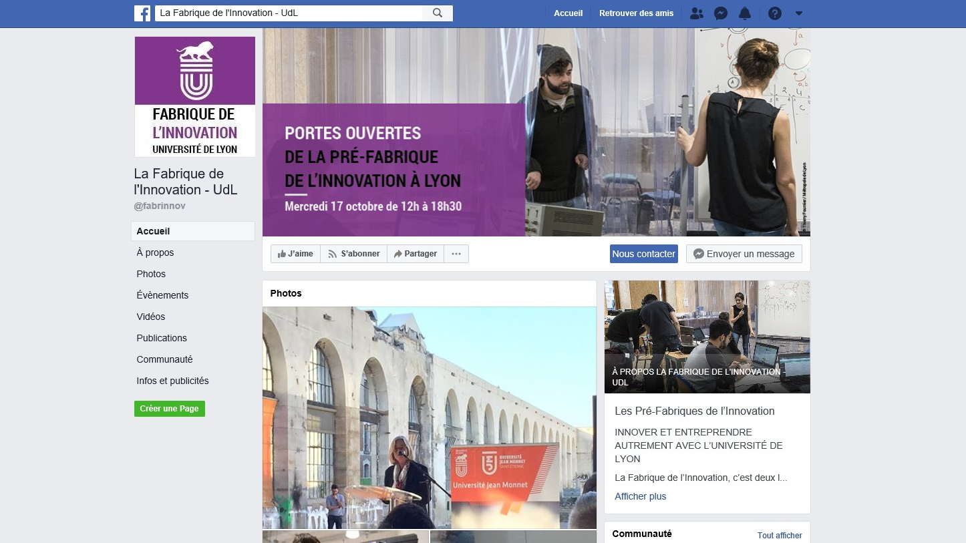The height and width of the screenshot is (543, 966).
Task: Open more options ellipsis button
Action: pos(456,254)
